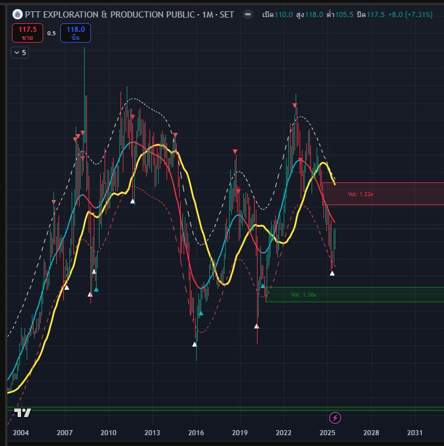
Task: Click the 2025 label on the time axis
Action: (x=327, y=432)
